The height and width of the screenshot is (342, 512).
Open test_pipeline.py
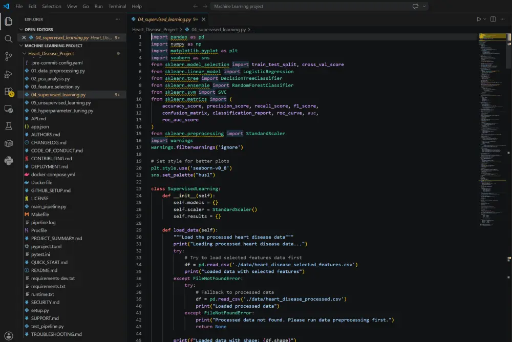47,326
